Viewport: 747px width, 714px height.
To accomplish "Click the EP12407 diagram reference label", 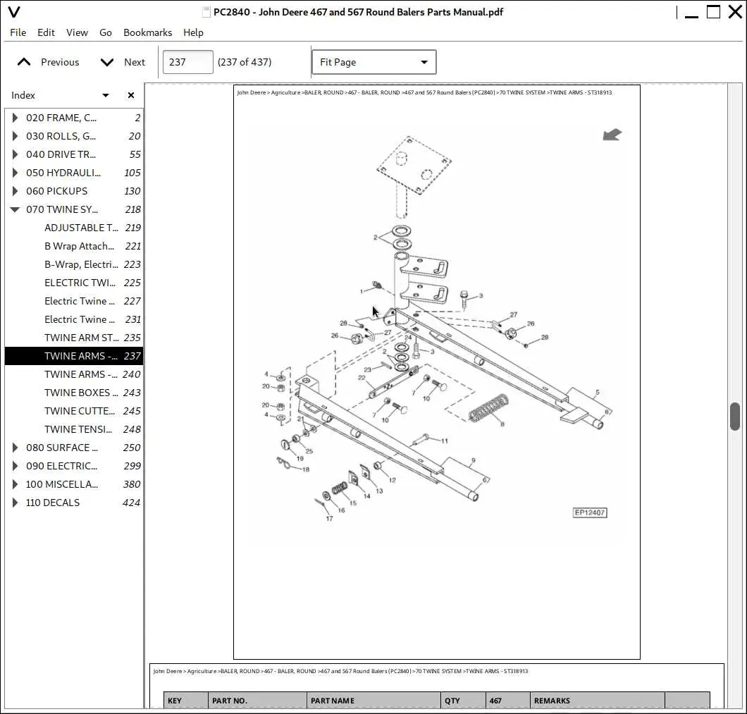I will tap(590, 512).
